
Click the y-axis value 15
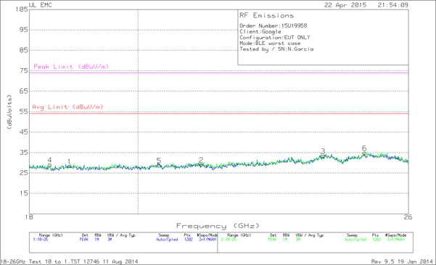(24, 193)
